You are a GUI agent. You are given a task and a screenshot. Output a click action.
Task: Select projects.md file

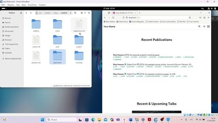36,57
